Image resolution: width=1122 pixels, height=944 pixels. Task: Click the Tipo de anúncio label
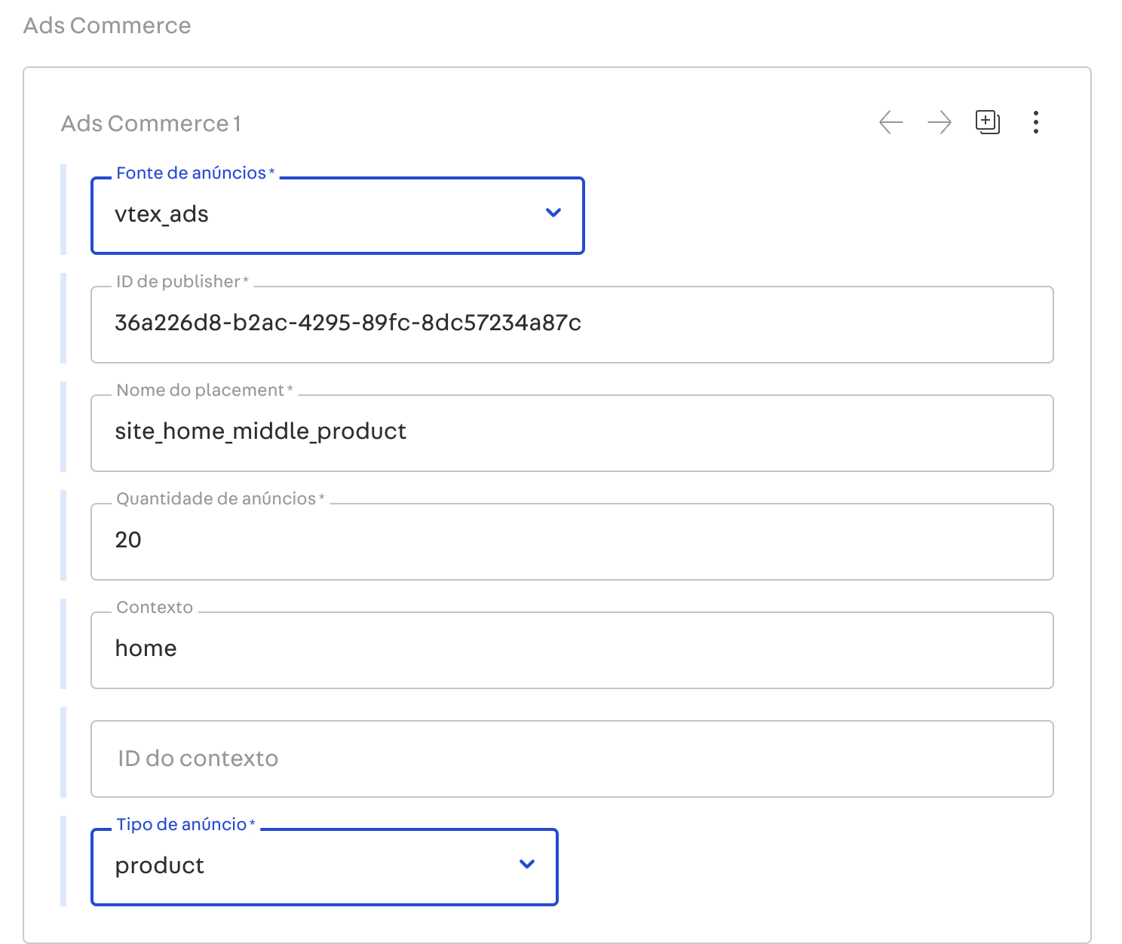tap(182, 825)
